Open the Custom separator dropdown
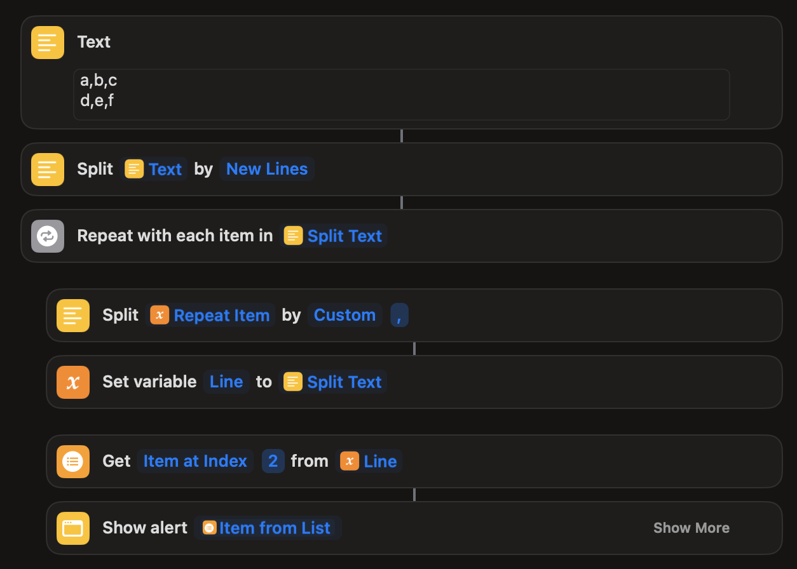 (344, 316)
